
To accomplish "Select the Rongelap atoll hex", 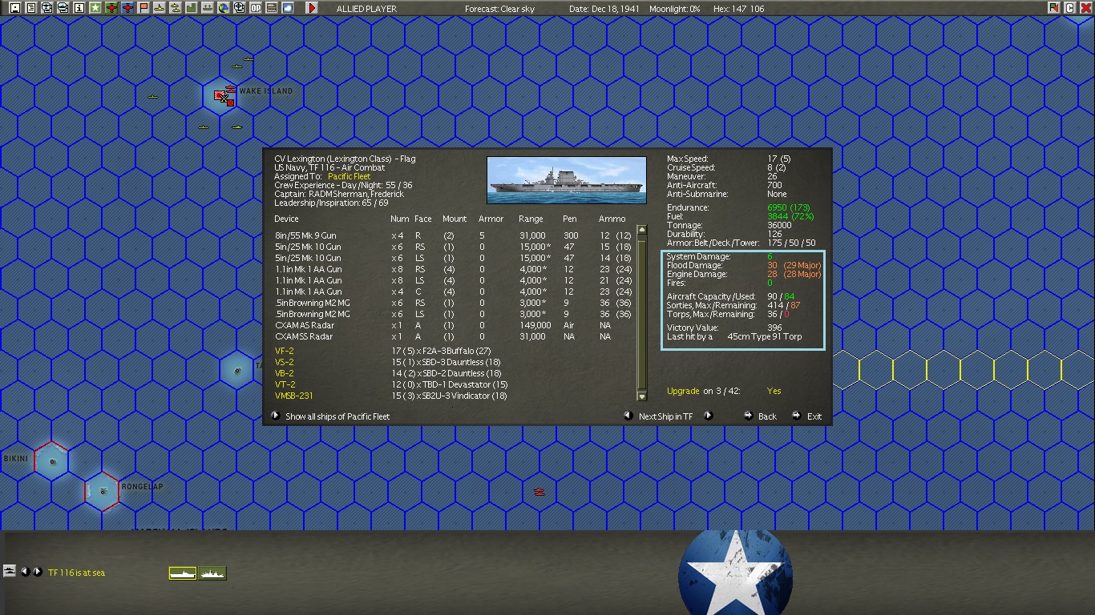I will pos(102,491).
